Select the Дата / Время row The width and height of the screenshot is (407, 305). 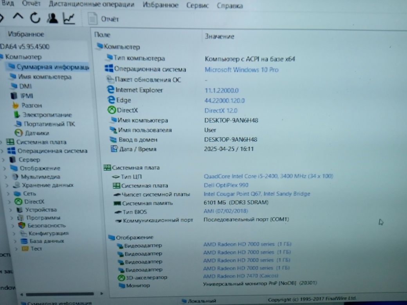[182, 149]
